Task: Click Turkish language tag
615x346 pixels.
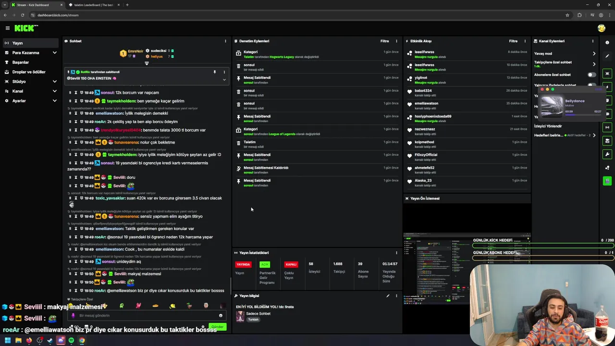Action: coord(253,320)
